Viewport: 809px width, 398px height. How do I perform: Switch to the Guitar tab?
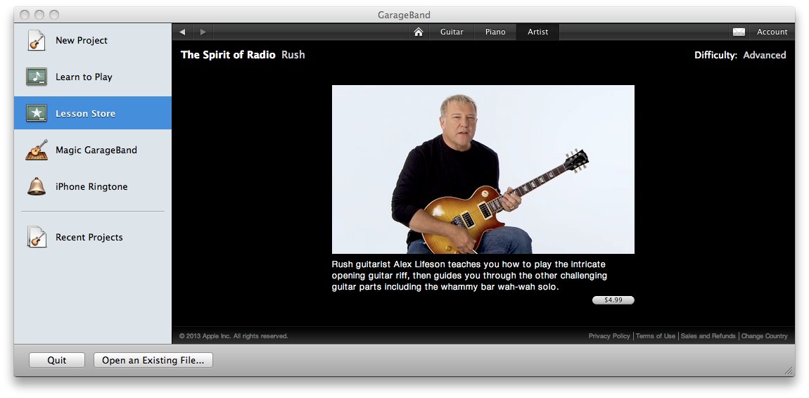coord(452,32)
